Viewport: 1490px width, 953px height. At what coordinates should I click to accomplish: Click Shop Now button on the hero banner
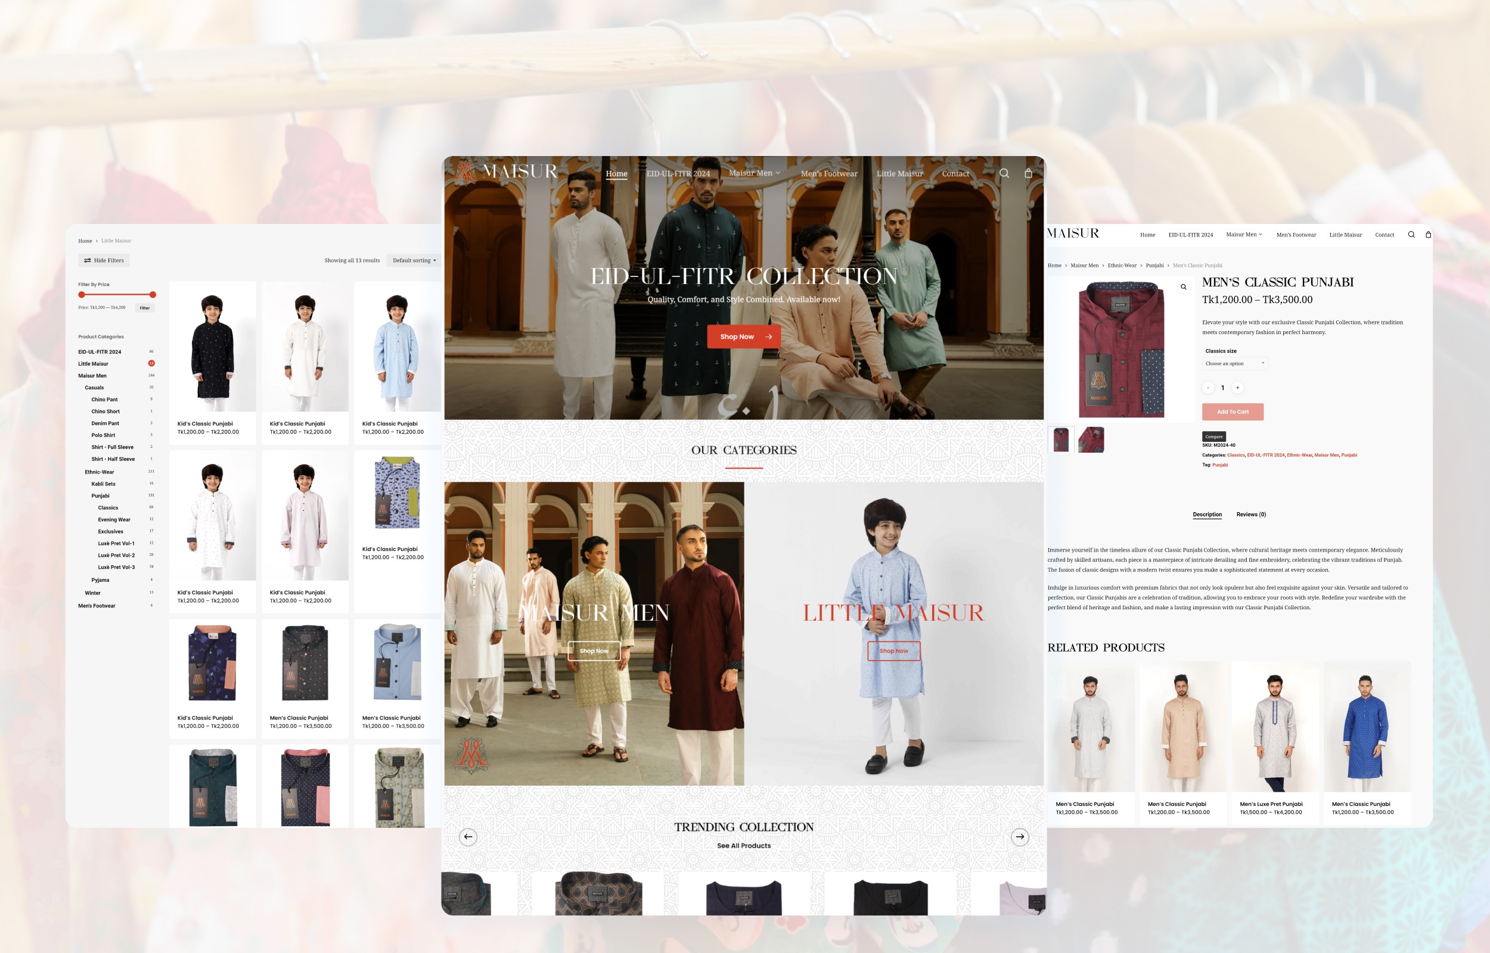click(x=743, y=337)
